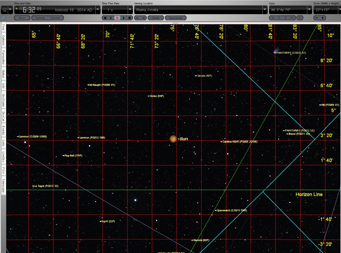This screenshot has height=253, width=341.
Task: Zoom out with the minus button
Action: [x=316, y=18]
